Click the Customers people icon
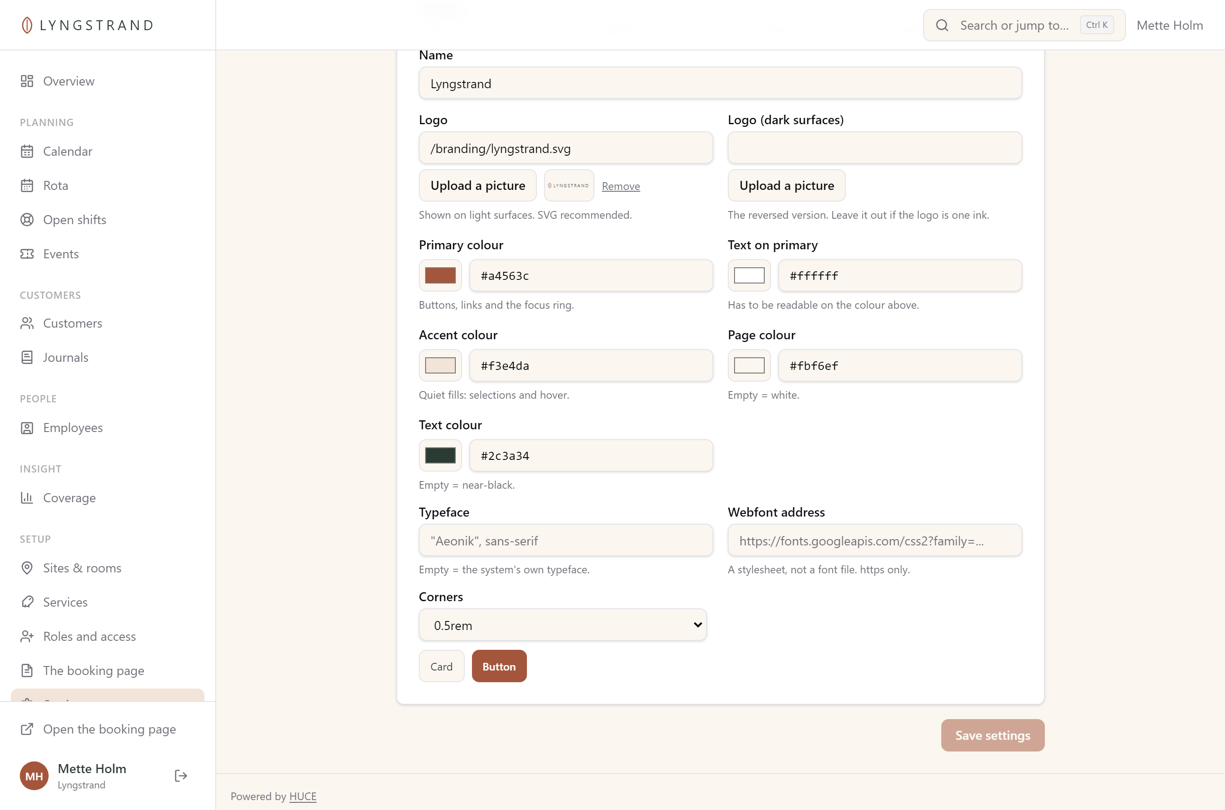Screen dimensions: 1225x810 [x=27, y=324]
